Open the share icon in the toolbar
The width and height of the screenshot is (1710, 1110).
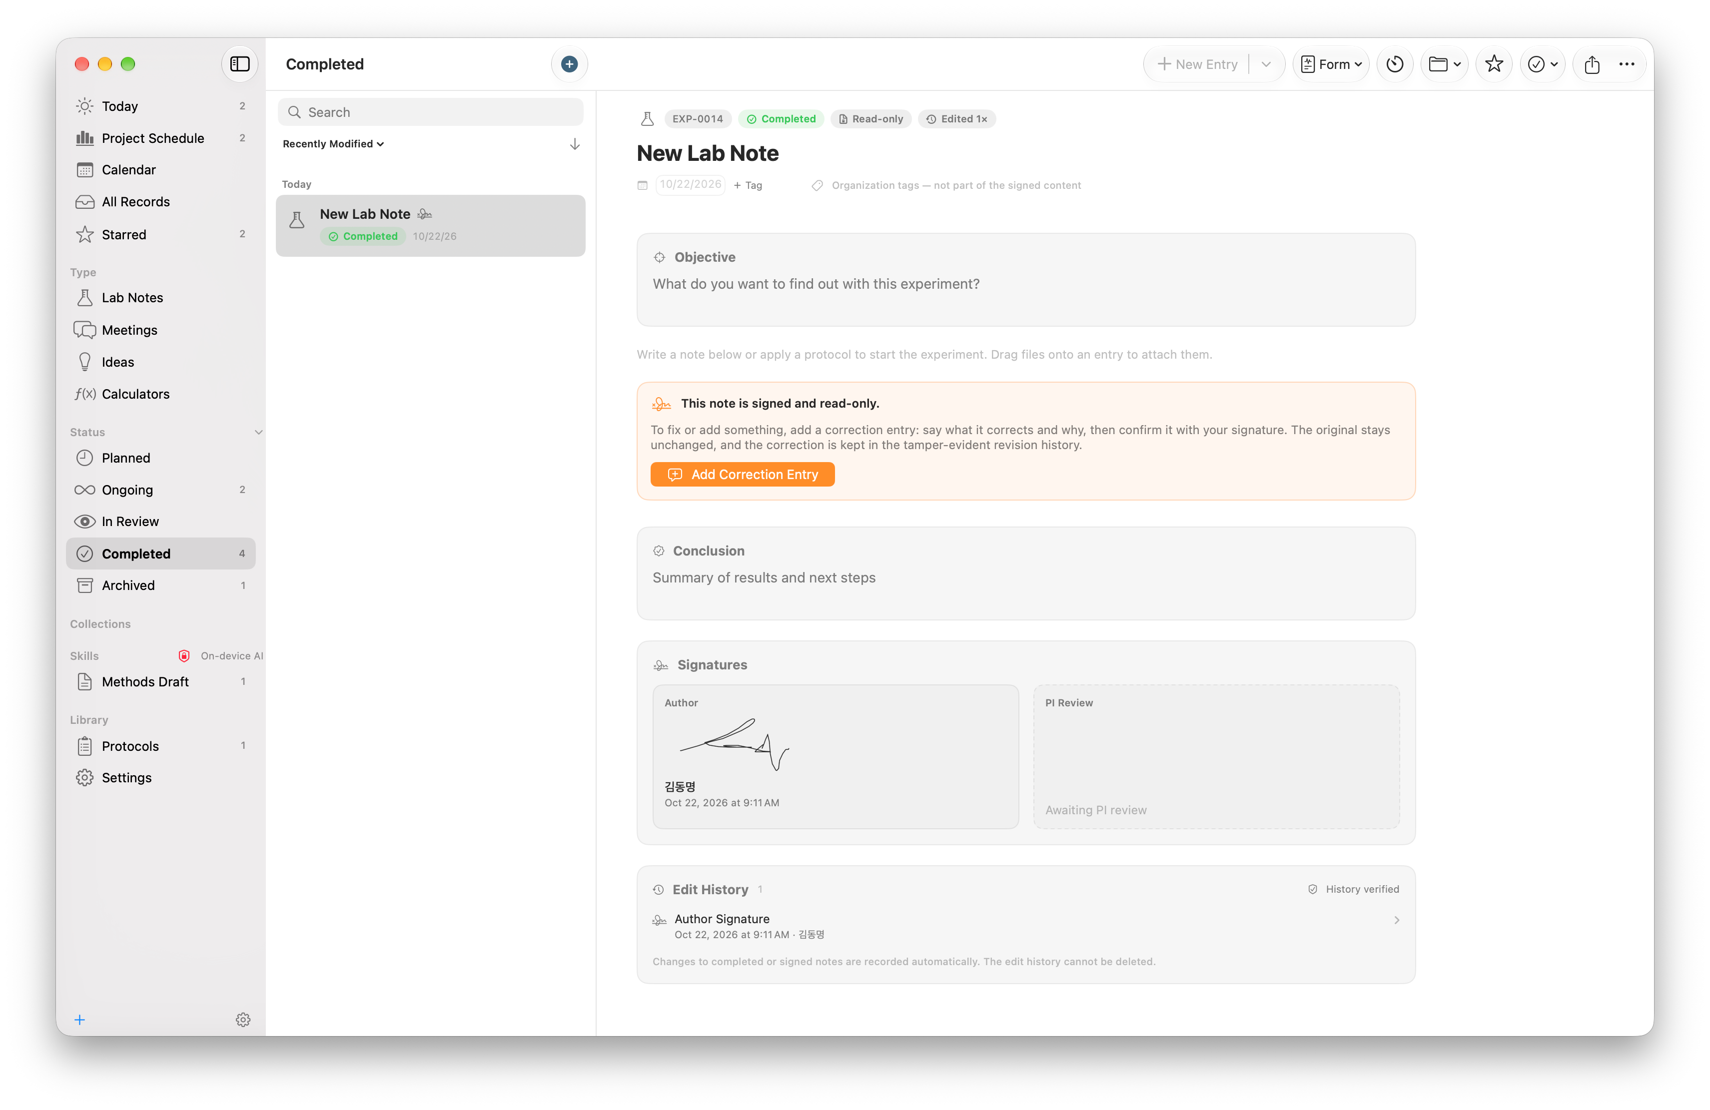(1592, 64)
